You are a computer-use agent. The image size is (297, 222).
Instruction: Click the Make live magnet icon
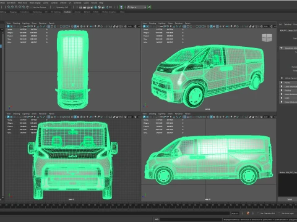28,7
